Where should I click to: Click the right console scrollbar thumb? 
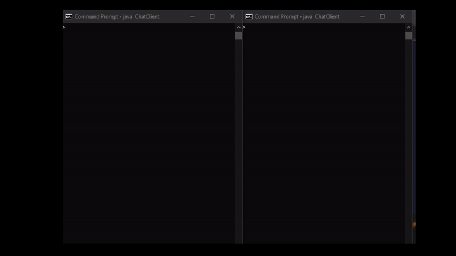409,36
